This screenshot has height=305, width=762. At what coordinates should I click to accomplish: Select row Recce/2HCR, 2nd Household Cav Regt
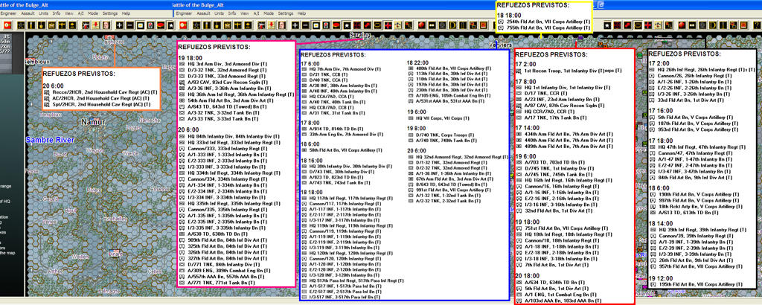coord(100,92)
